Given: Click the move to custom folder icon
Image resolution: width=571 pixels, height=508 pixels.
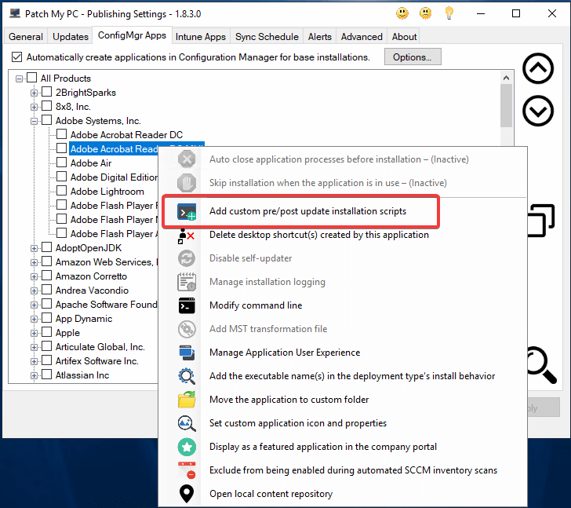Looking at the screenshot, I should pyautogui.click(x=187, y=400).
